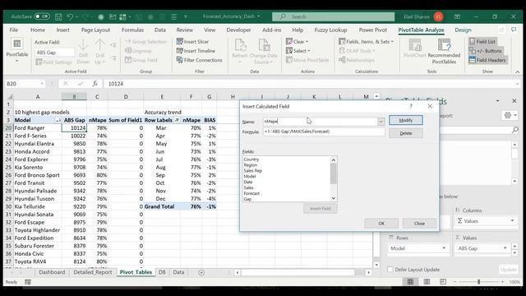Click OK in Insert Calculated Field
526x296 pixels.
coord(381,223)
